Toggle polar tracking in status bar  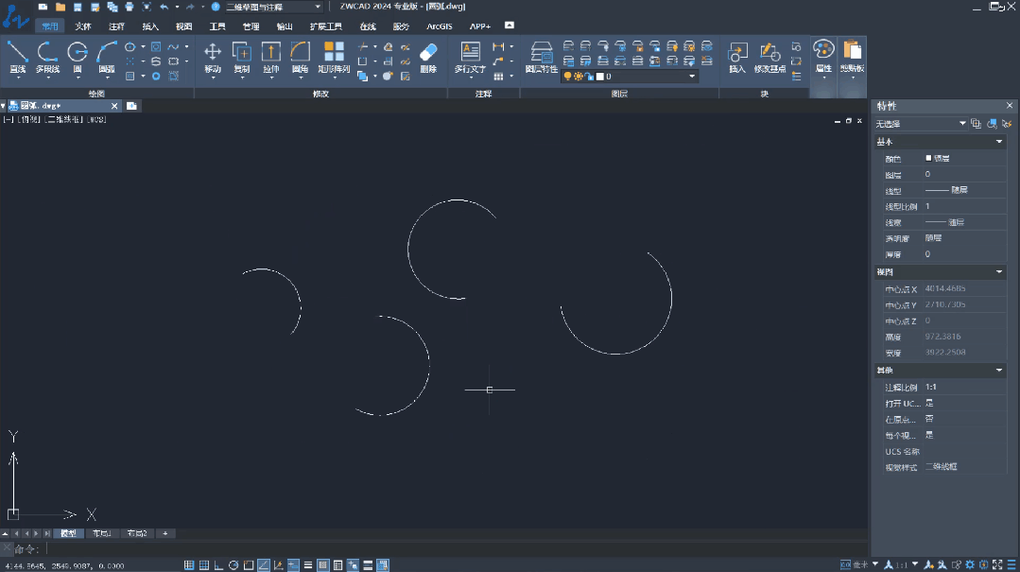[233, 565]
